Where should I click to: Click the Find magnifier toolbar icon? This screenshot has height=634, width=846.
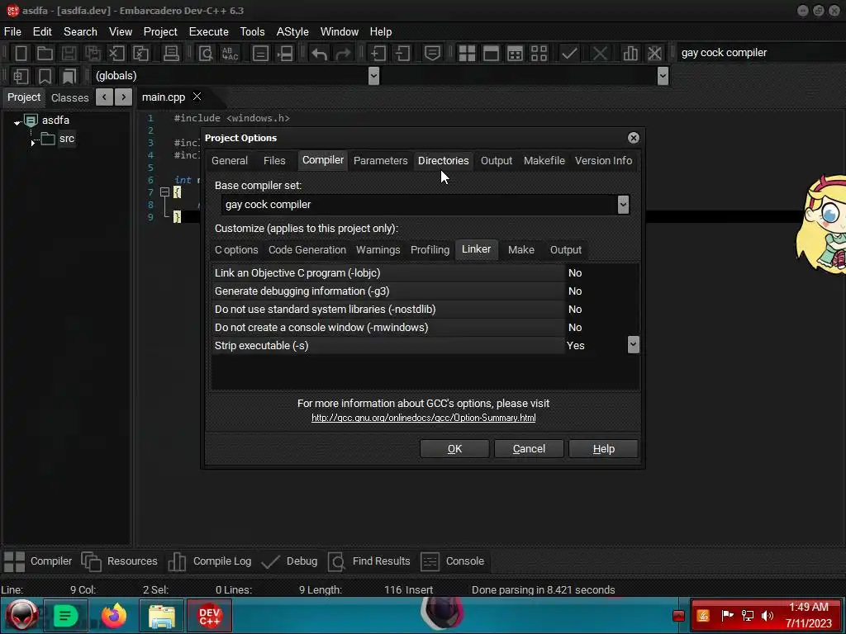tap(206, 54)
